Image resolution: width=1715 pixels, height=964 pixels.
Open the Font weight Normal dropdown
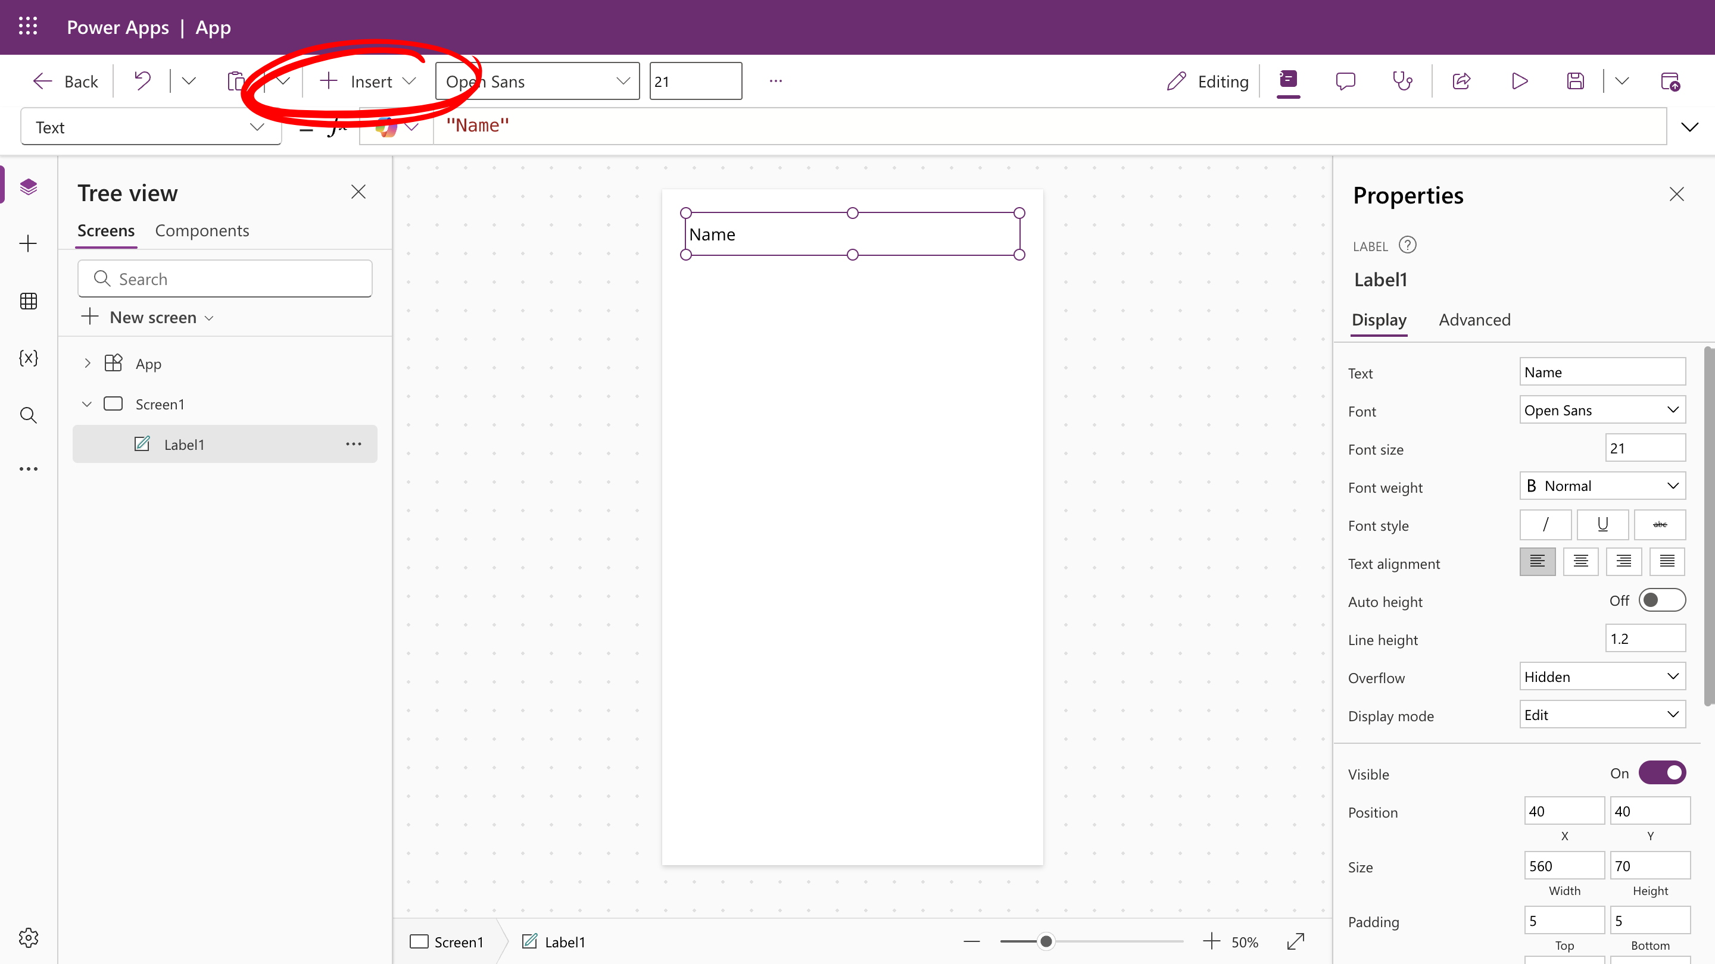click(x=1602, y=486)
